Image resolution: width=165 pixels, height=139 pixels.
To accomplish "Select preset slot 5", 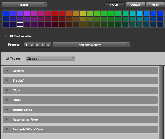I will pyautogui.click(x=48, y=45).
